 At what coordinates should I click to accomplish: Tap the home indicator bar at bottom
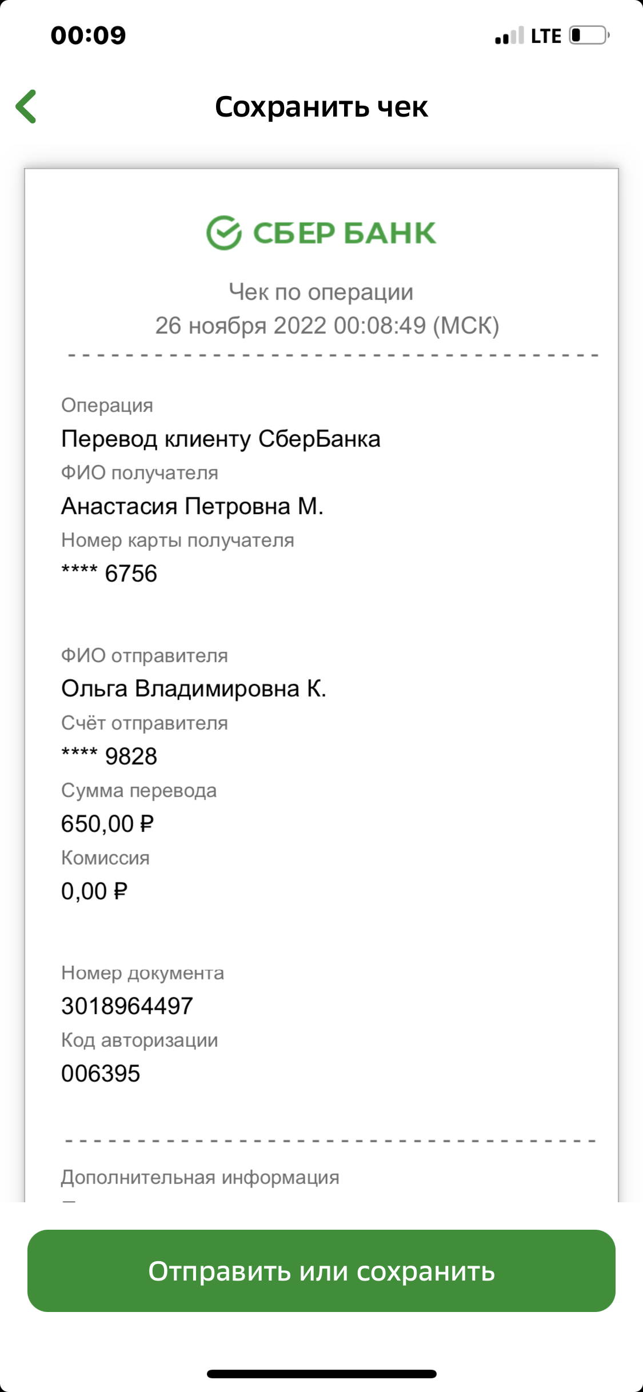[322, 1374]
